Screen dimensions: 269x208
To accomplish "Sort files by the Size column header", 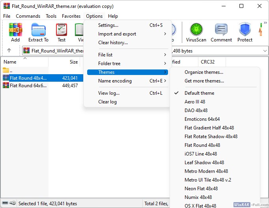I will [x=73, y=62].
